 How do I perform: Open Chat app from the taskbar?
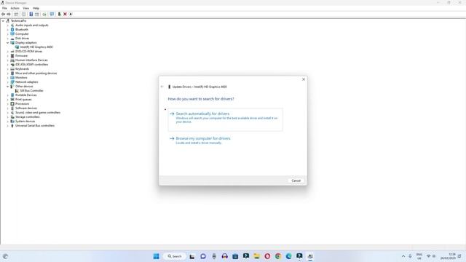[203, 256]
